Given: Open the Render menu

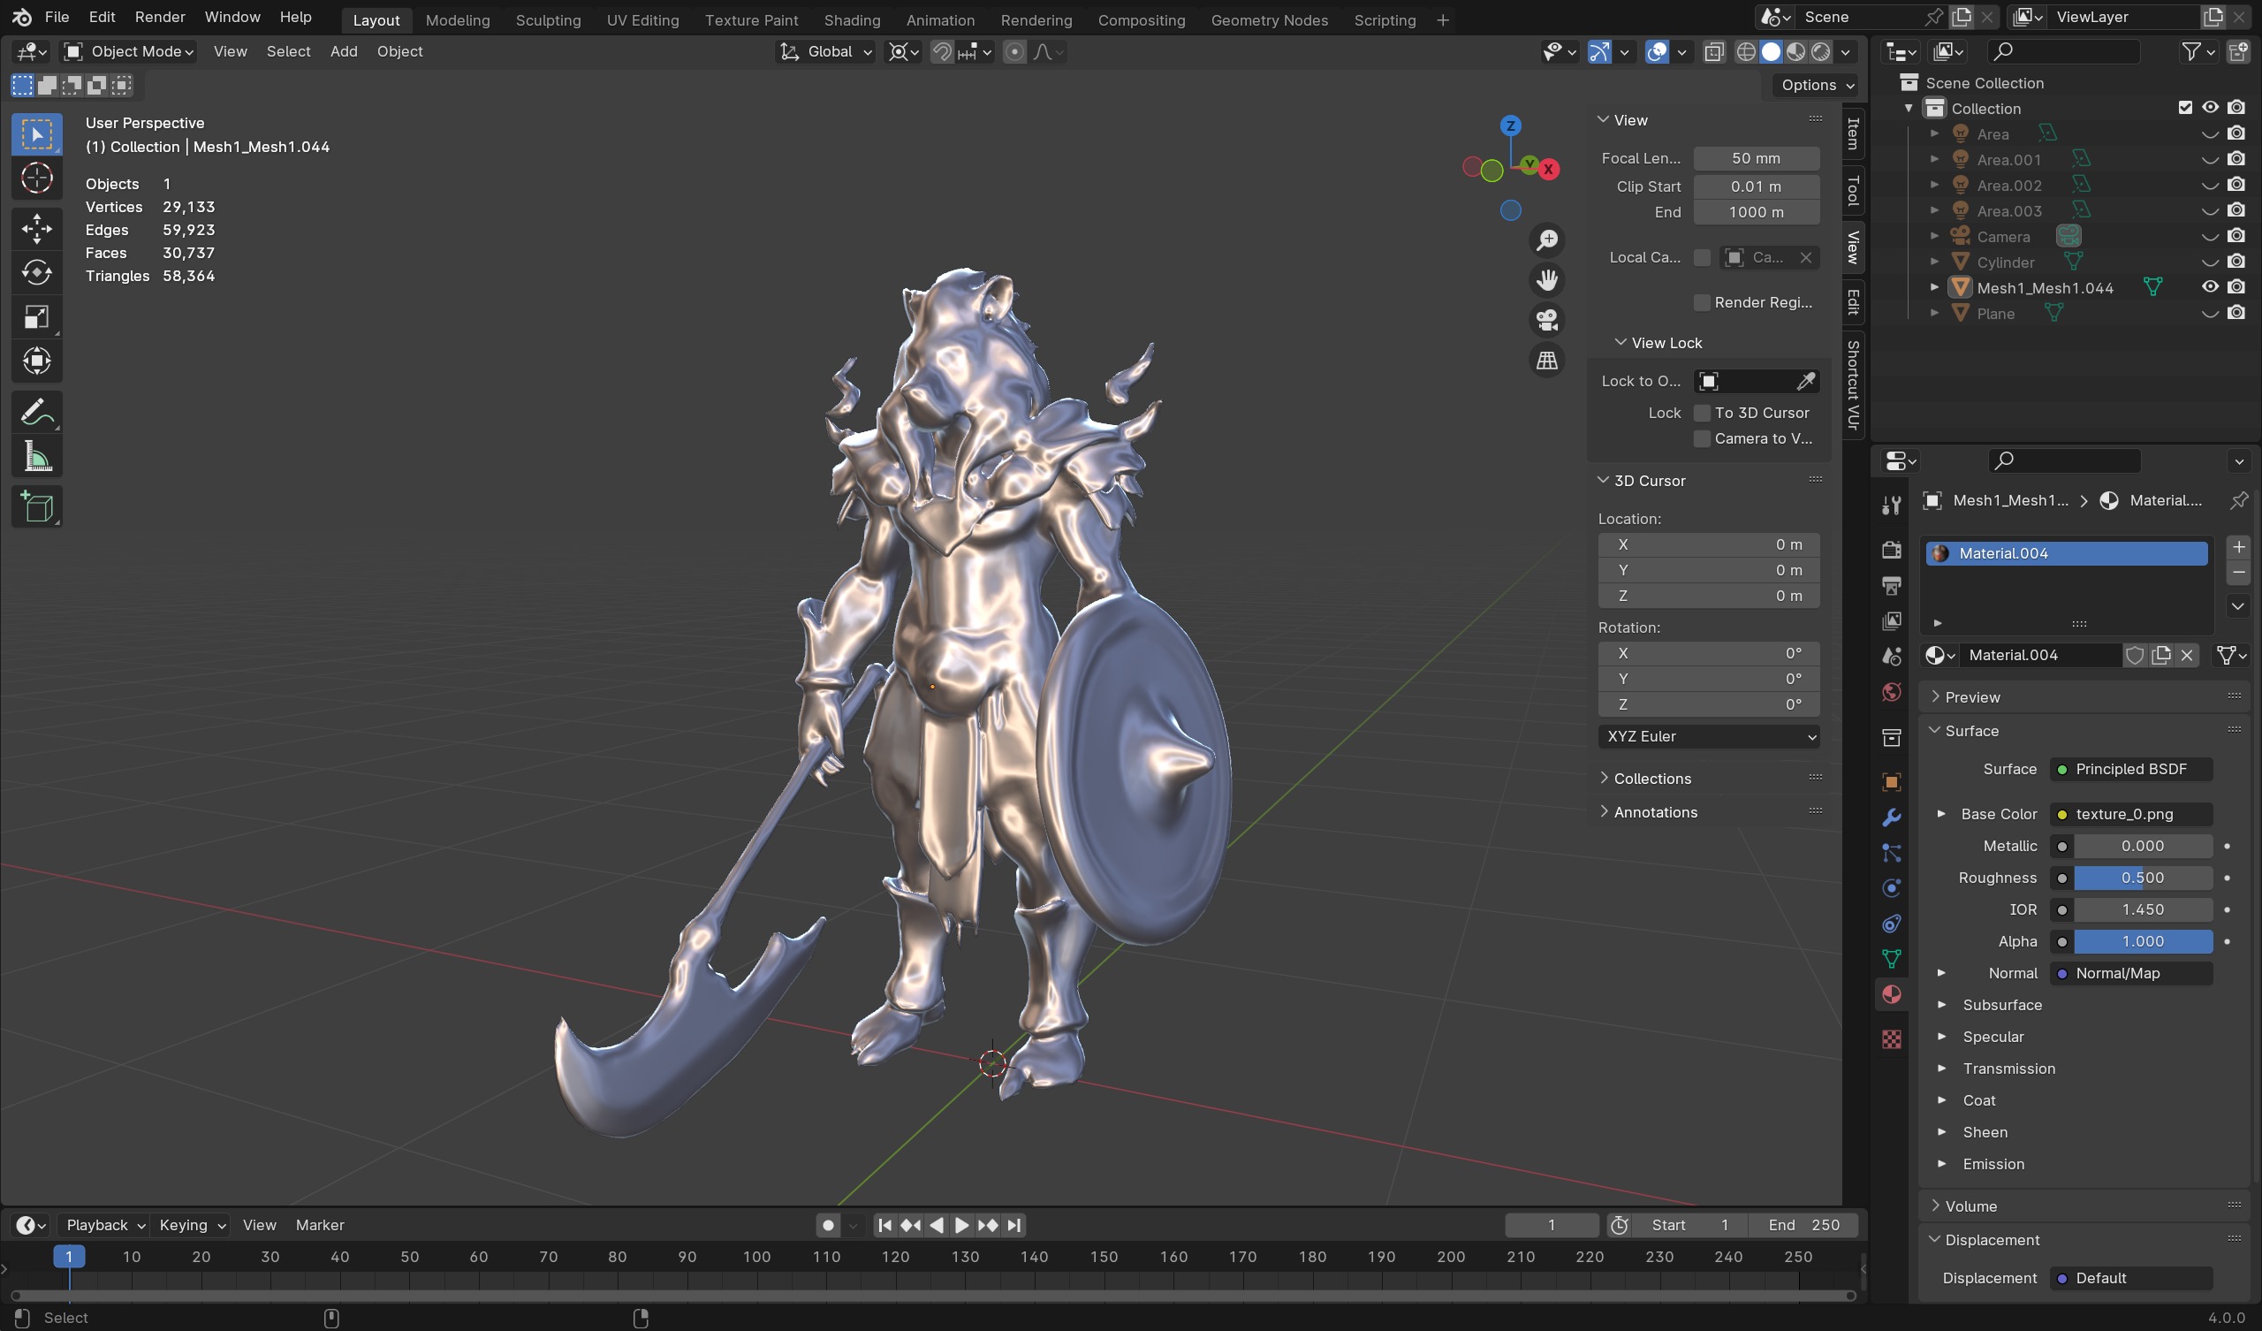Looking at the screenshot, I should pos(160,17).
